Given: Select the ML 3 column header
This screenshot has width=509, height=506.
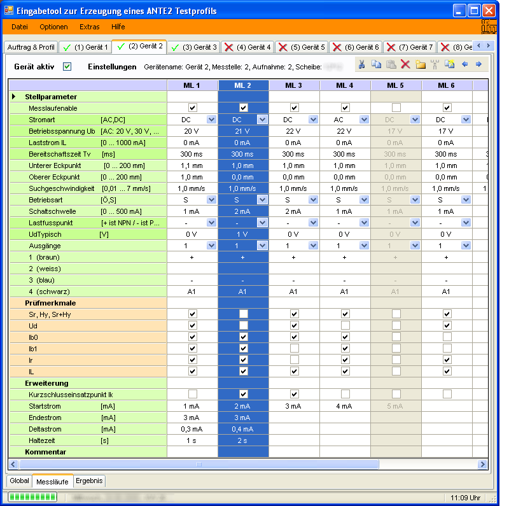Looking at the screenshot, I should click(x=294, y=85).
